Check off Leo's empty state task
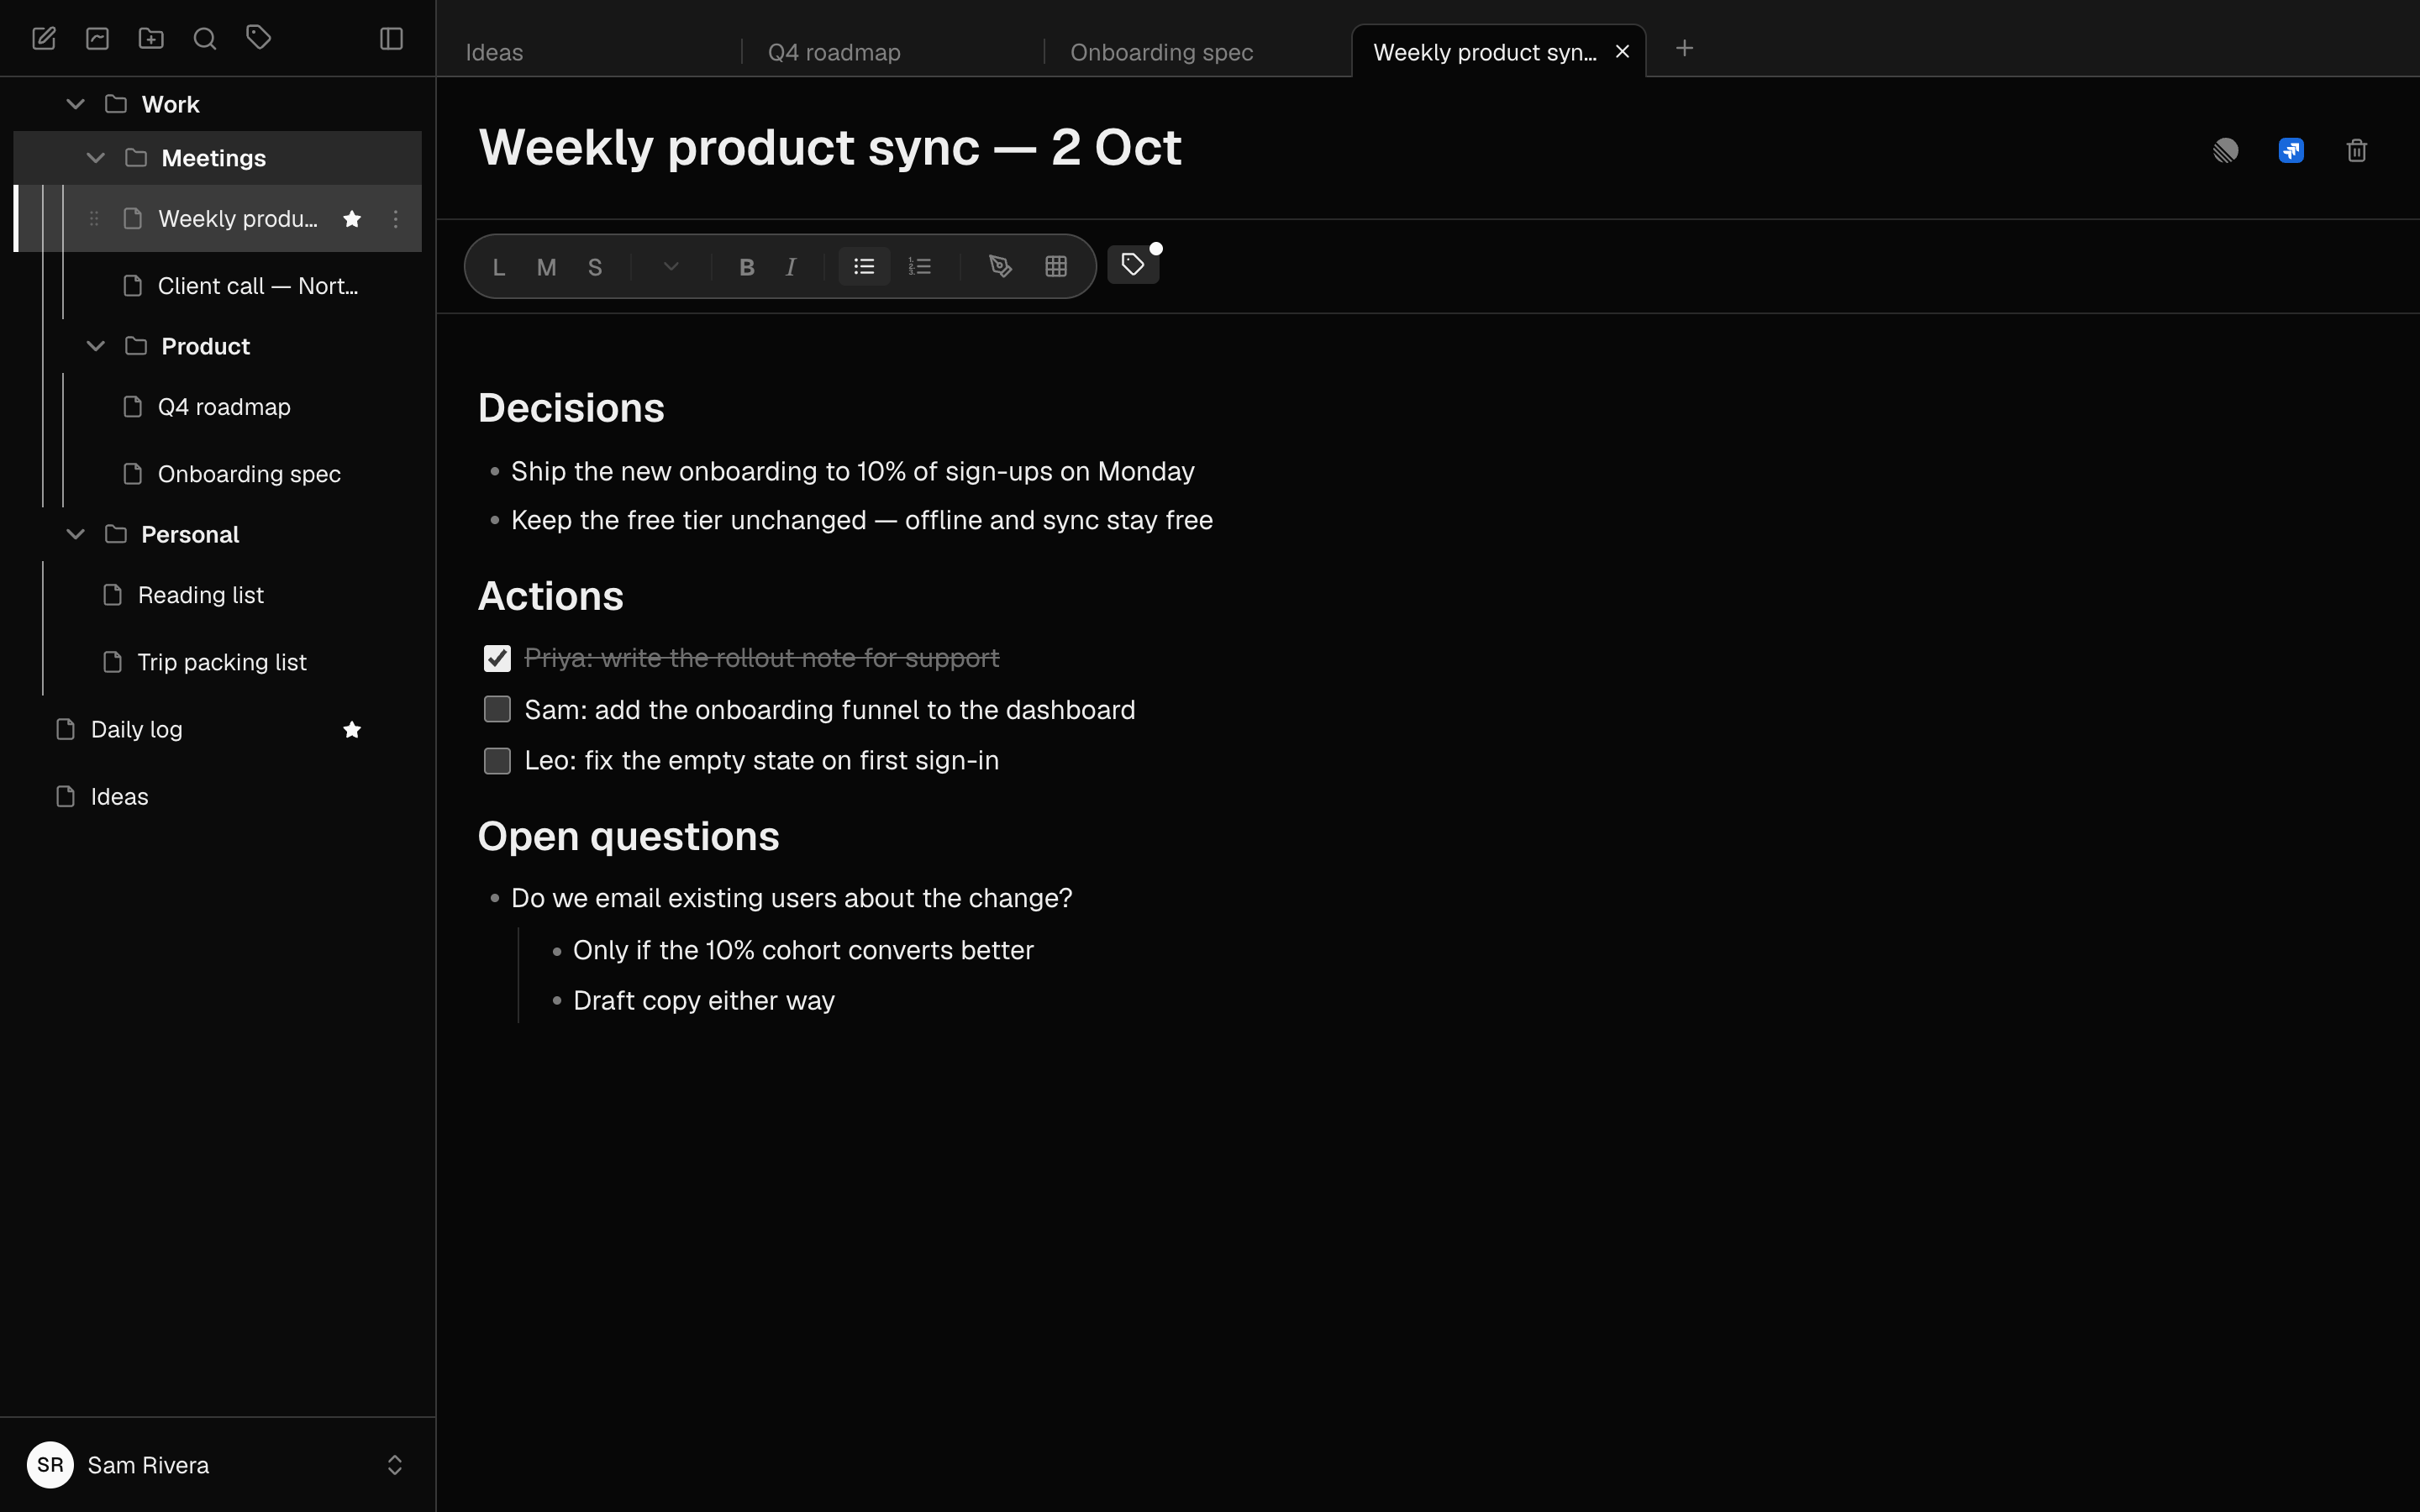 497,761
